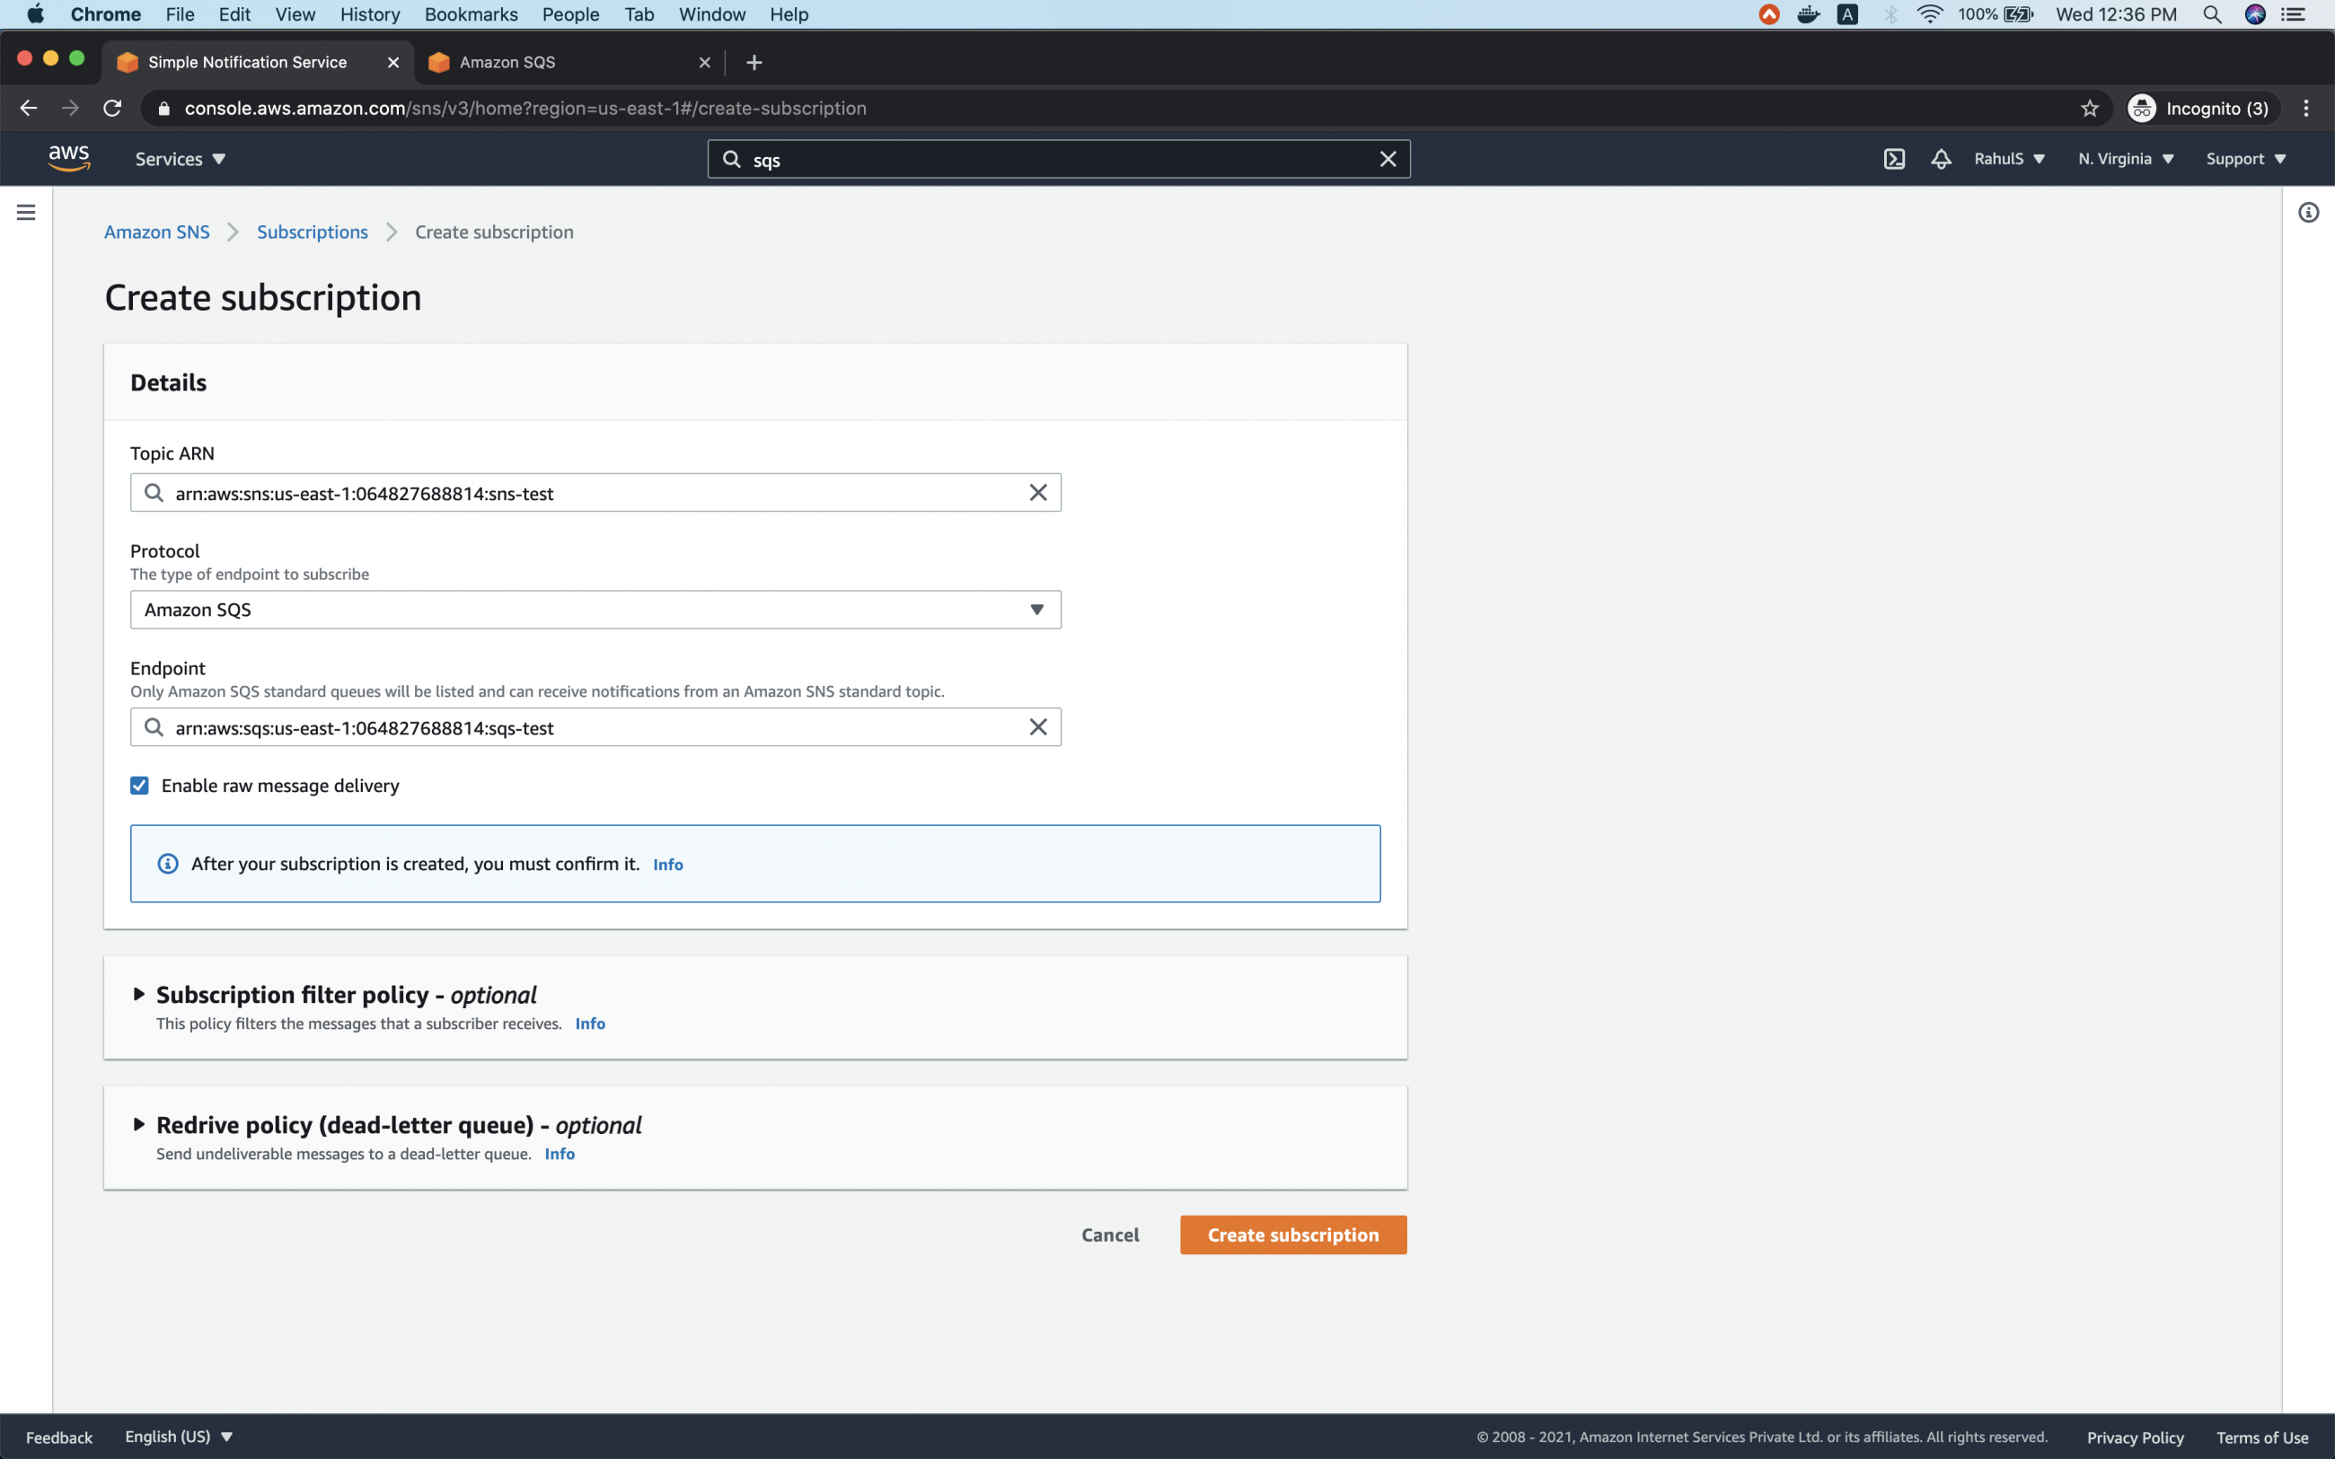The width and height of the screenshot is (2335, 1459).
Task: Bookmark this page with the star icon
Action: click(2089, 108)
